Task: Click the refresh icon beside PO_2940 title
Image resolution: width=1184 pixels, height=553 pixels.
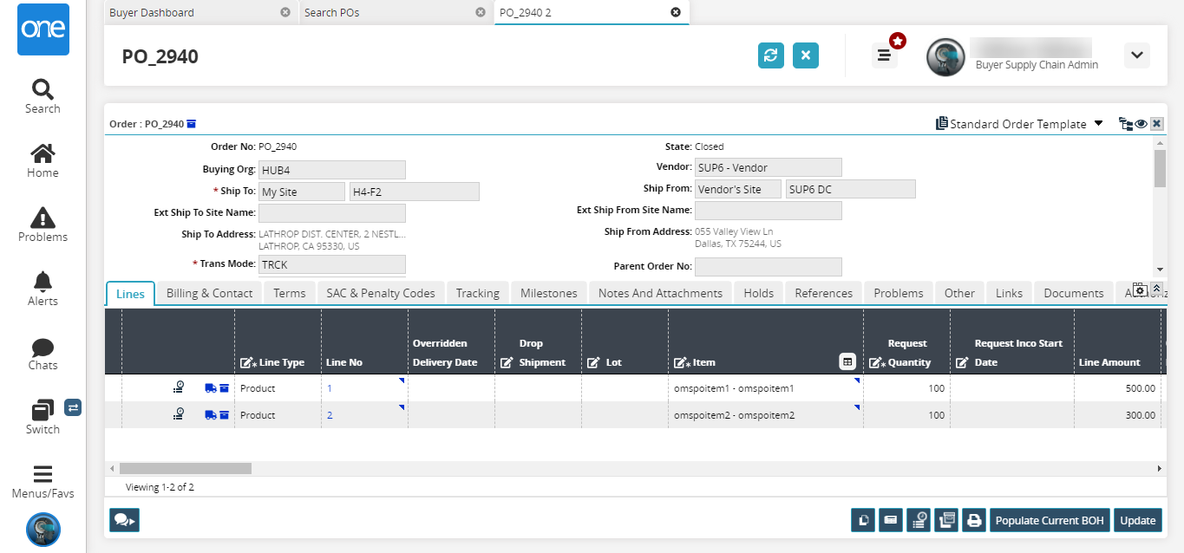Action: (770, 55)
